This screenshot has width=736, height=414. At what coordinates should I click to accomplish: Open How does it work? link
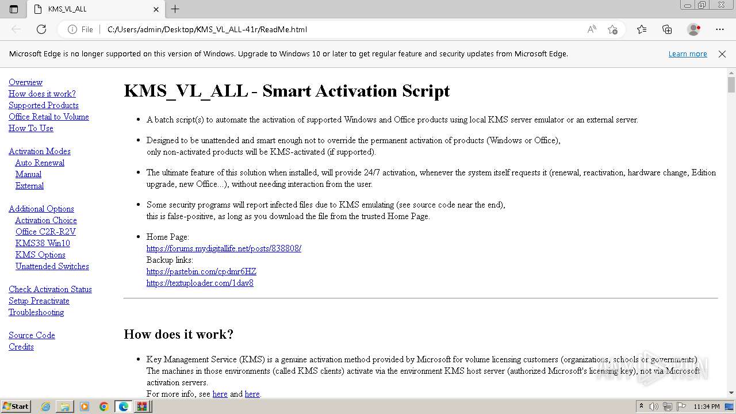42,94
